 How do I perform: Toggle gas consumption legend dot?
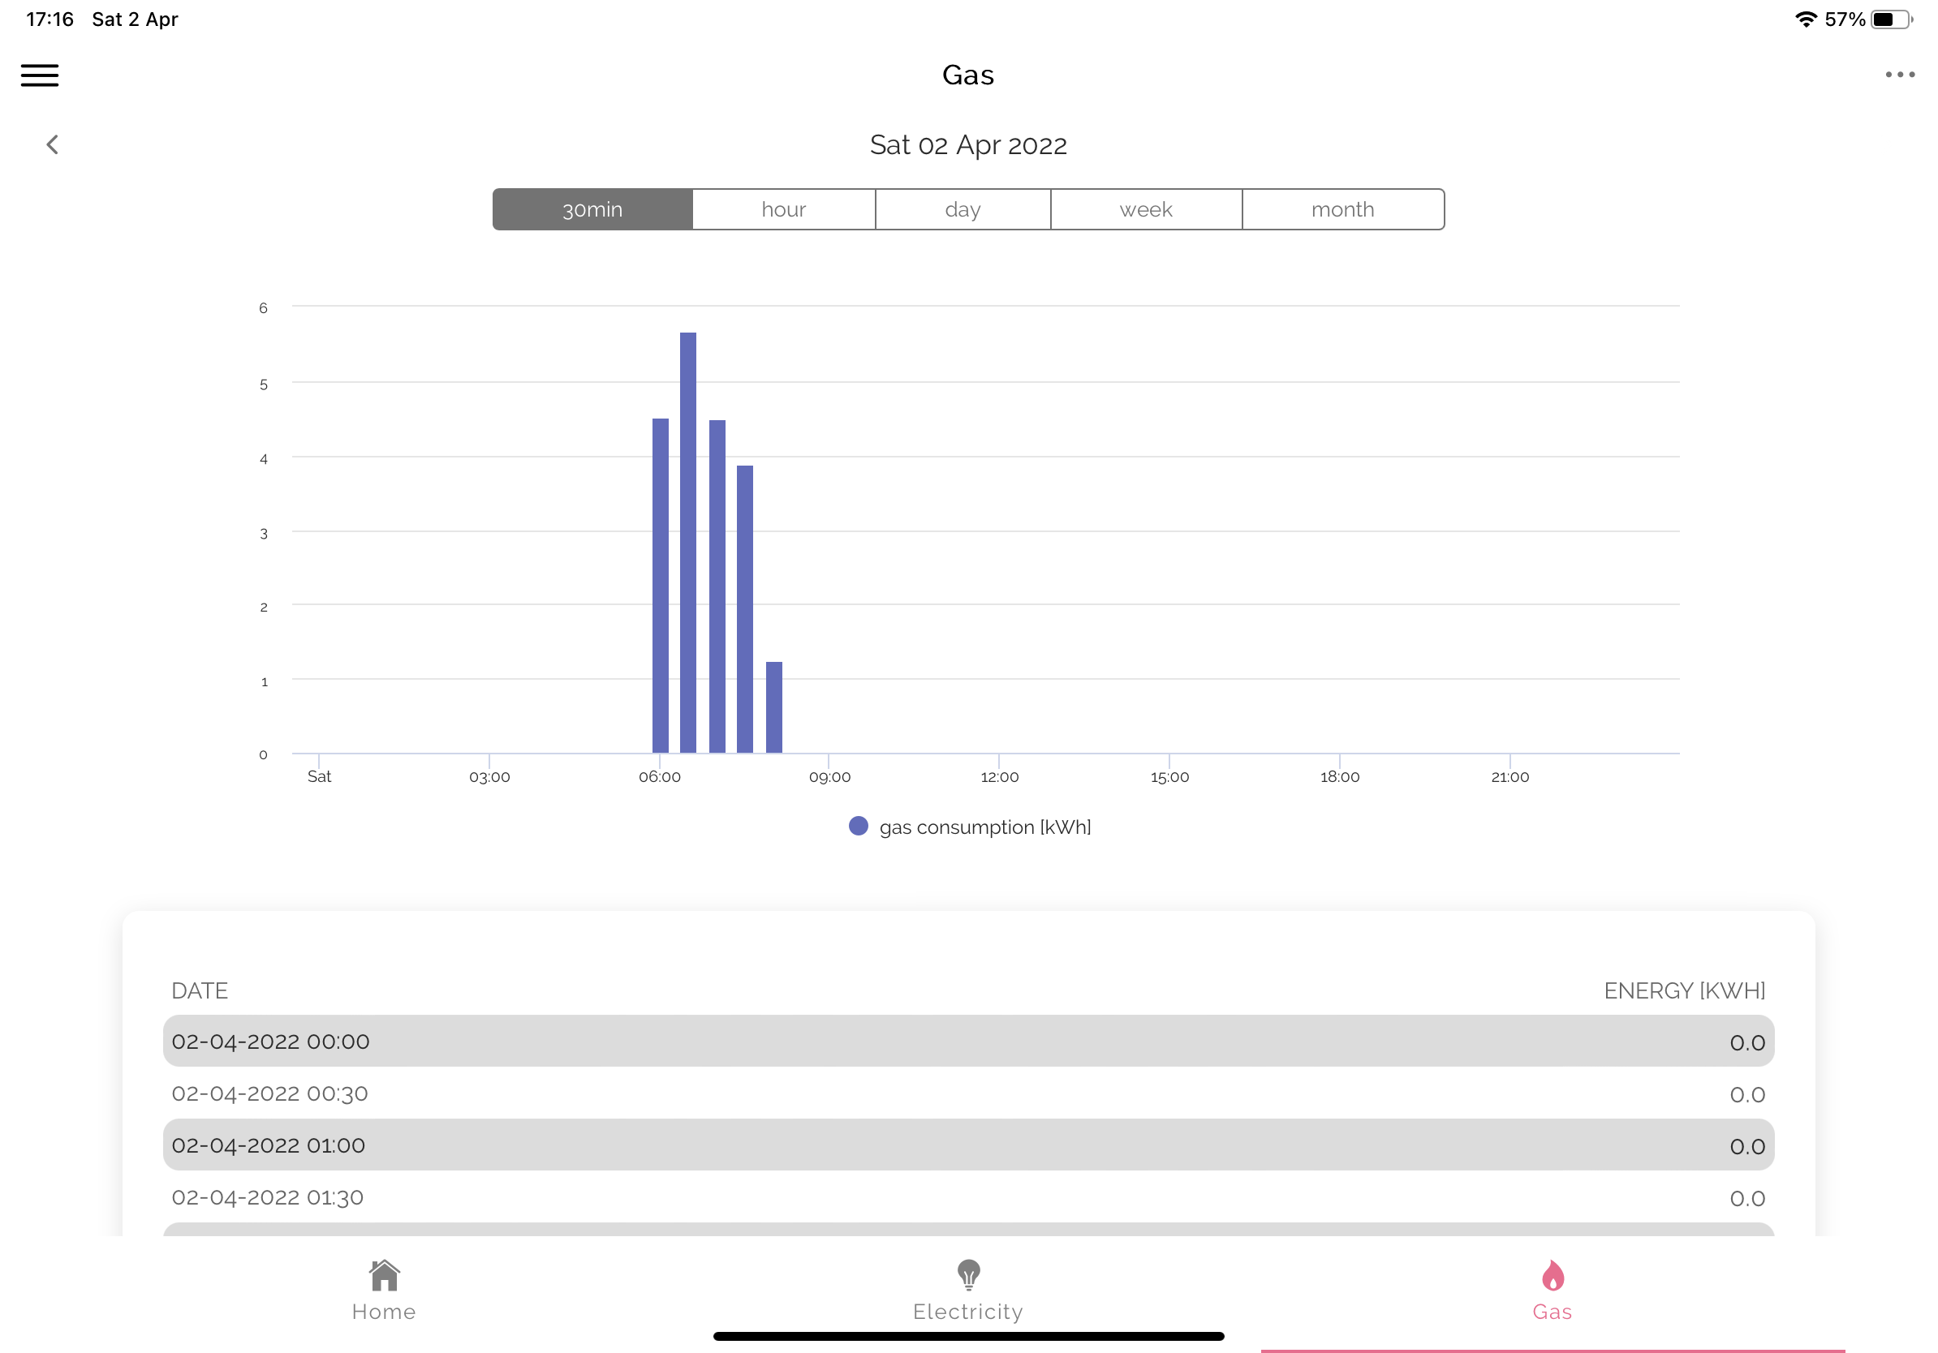coord(859,827)
